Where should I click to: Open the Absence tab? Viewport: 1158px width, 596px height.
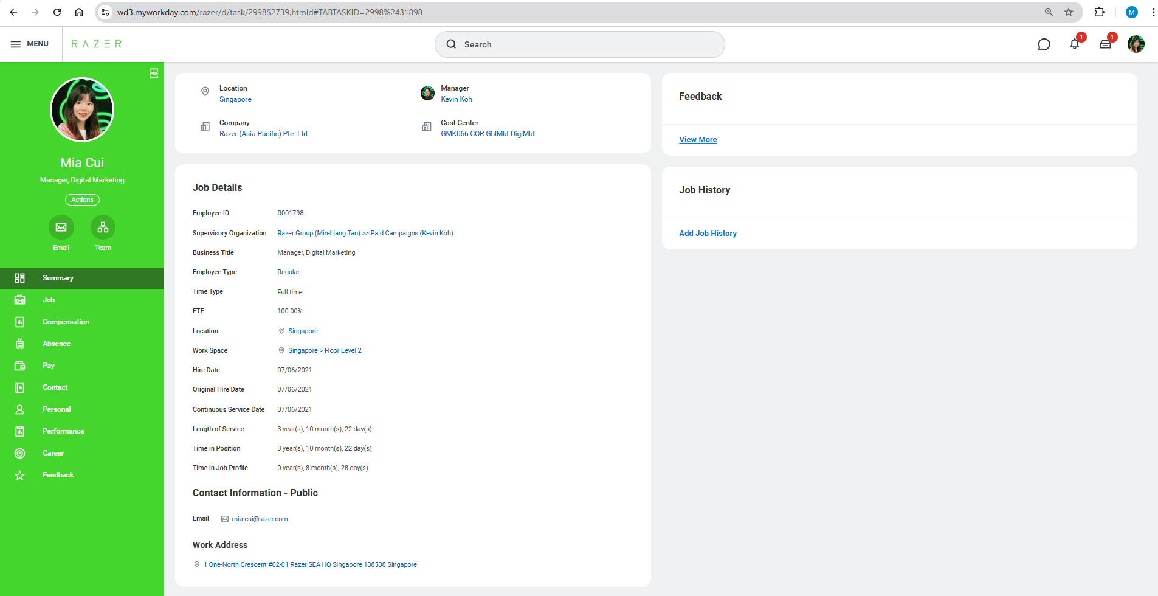coord(82,344)
